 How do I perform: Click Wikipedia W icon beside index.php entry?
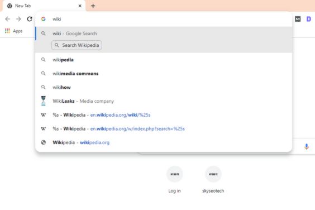click(x=43, y=128)
